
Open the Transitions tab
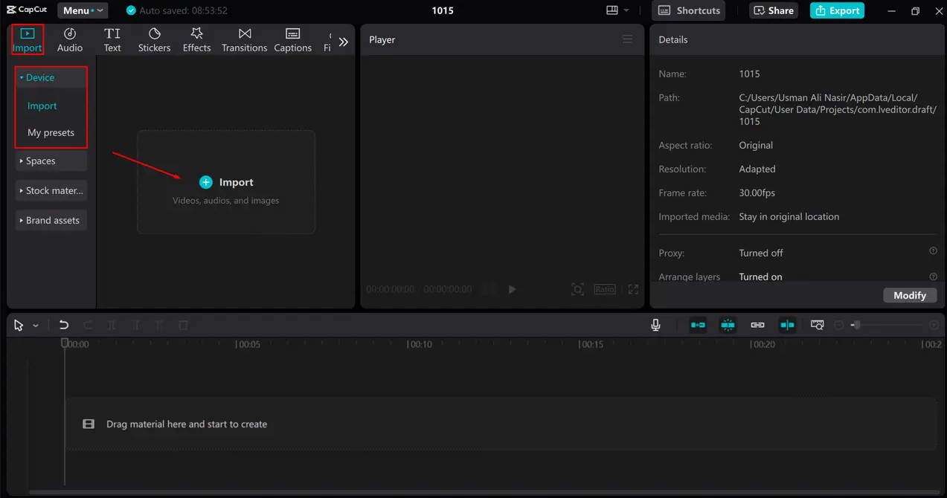[245, 40]
